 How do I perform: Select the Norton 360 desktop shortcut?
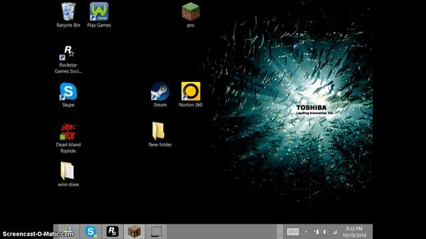[x=191, y=92]
